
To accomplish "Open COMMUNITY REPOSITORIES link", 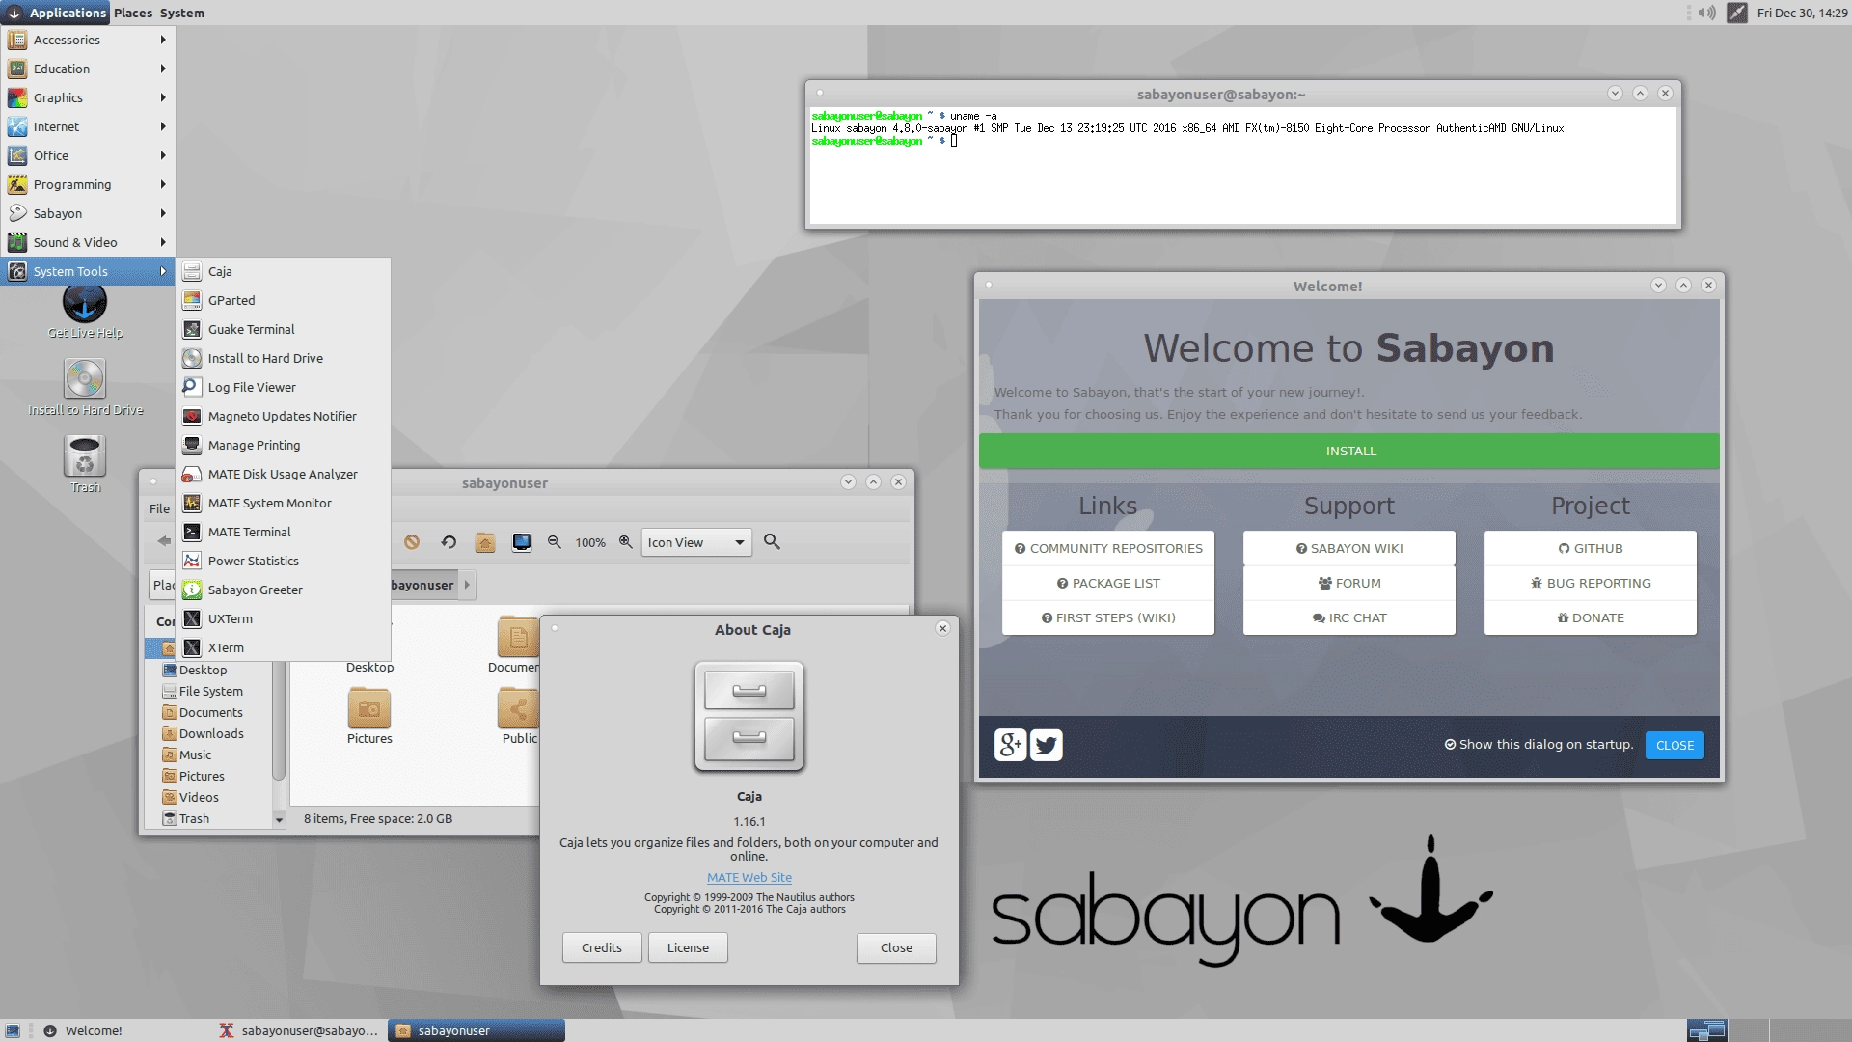I will (x=1108, y=548).
